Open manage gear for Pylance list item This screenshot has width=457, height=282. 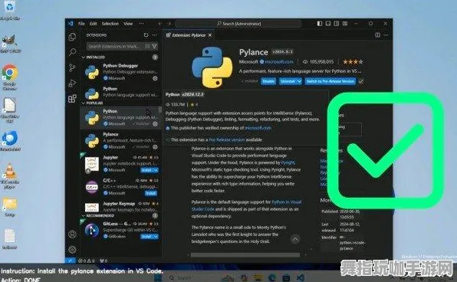[x=155, y=147]
